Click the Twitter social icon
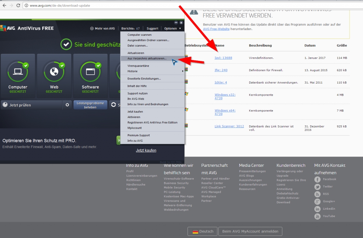The image size is (363, 238). (317, 187)
